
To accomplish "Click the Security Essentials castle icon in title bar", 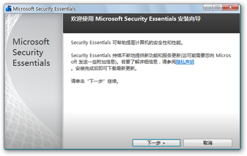I will tap(9, 9).
